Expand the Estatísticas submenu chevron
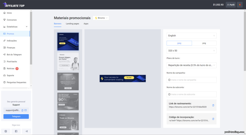The height and width of the screenshot is (135, 246). pyautogui.click(x=27, y=26)
